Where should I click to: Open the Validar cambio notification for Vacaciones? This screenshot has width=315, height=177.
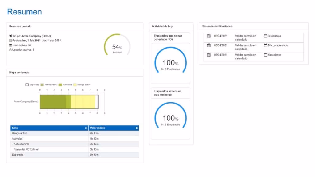[245, 57]
